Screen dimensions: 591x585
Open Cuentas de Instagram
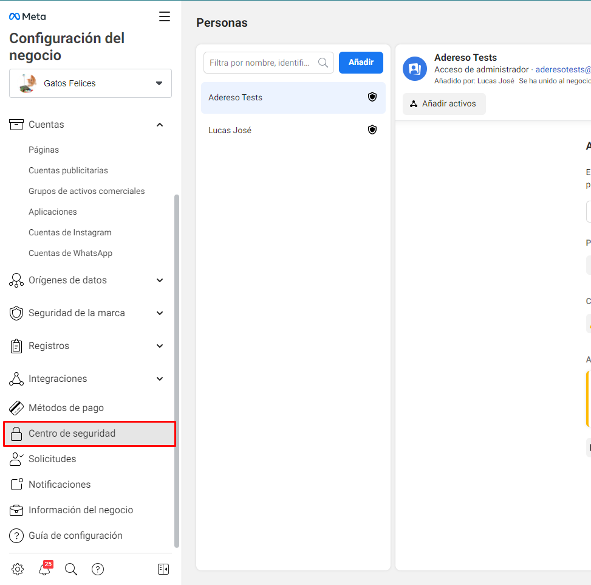pyautogui.click(x=70, y=232)
